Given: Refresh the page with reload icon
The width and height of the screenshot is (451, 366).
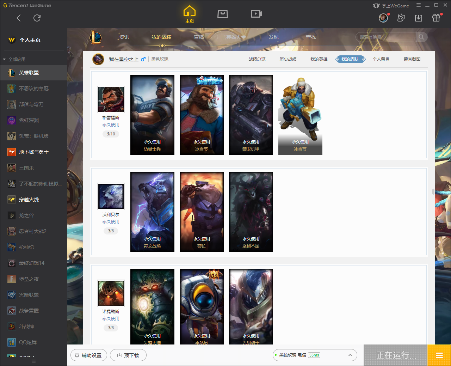Looking at the screenshot, I should click(37, 18).
